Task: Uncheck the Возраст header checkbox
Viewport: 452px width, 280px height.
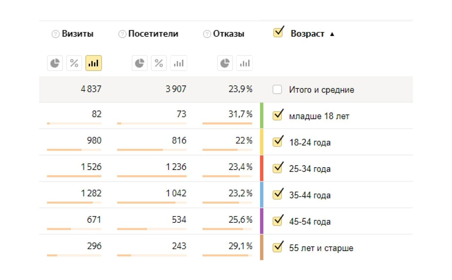Action: click(278, 33)
